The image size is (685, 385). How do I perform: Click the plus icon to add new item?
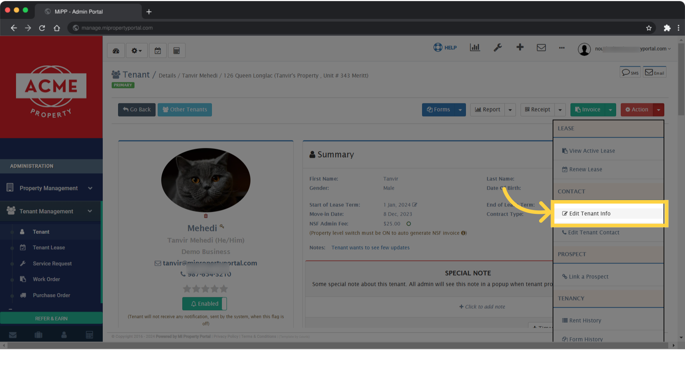(520, 47)
